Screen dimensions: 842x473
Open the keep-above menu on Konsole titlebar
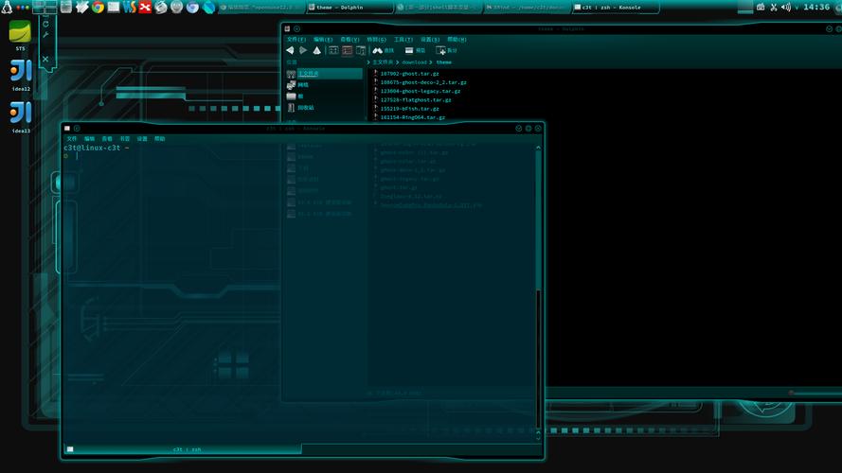(x=77, y=128)
